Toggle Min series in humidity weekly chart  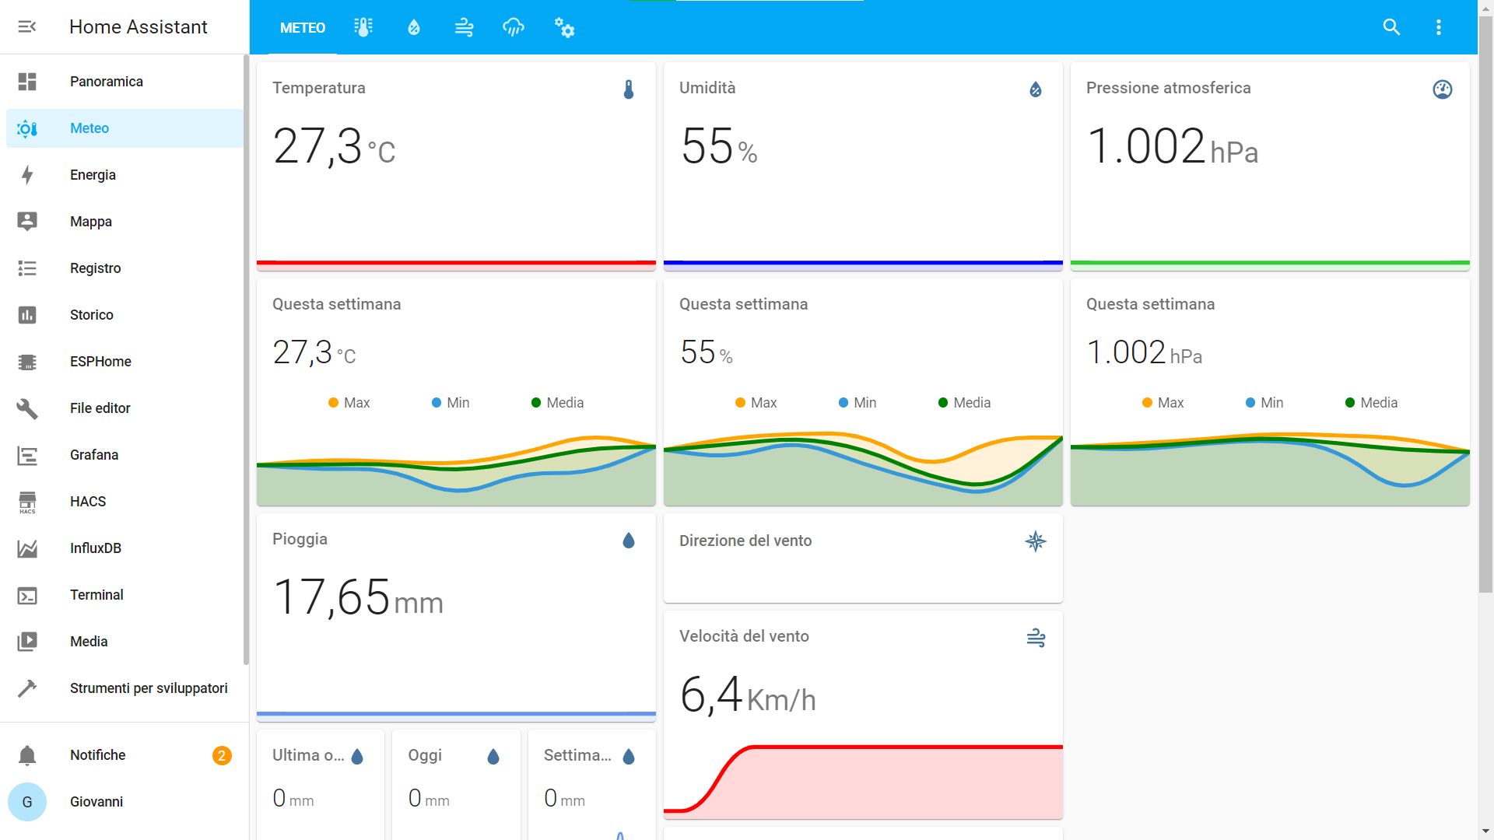[x=857, y=403]
